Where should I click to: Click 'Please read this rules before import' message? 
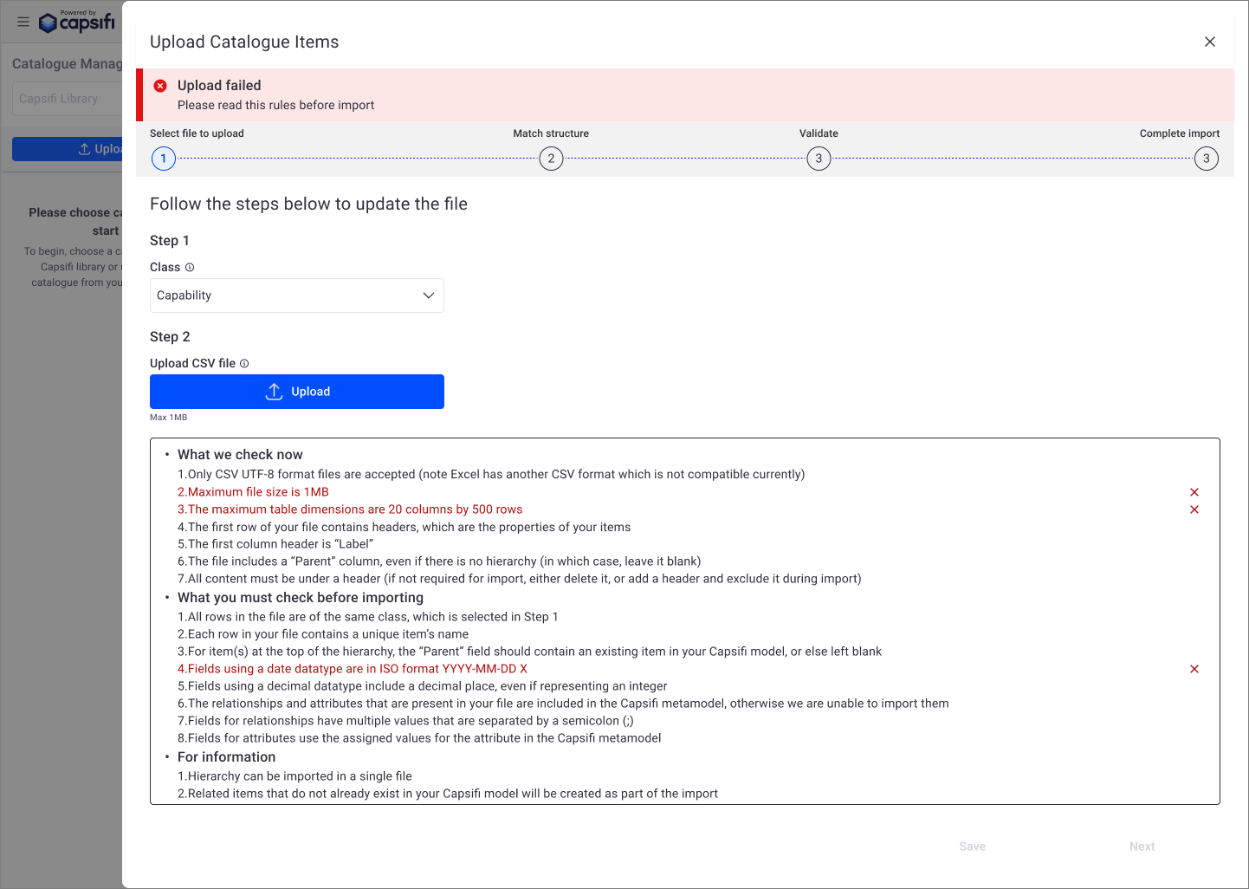tap(276, 105)
